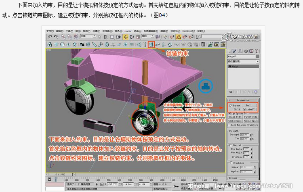The height and width of the screenshot is (192, 303).
Task: Toggle the highlighted angle snap icon
Action: pos(179,37)
